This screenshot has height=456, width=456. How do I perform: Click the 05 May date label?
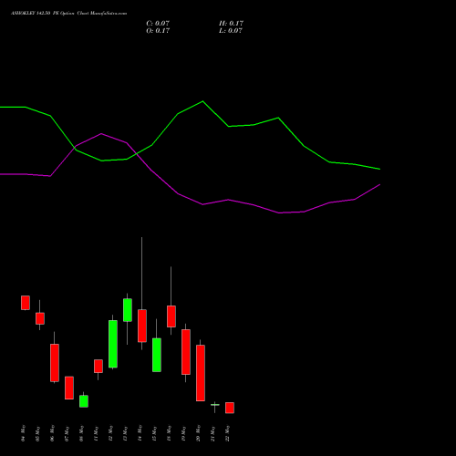click(38, 433)
